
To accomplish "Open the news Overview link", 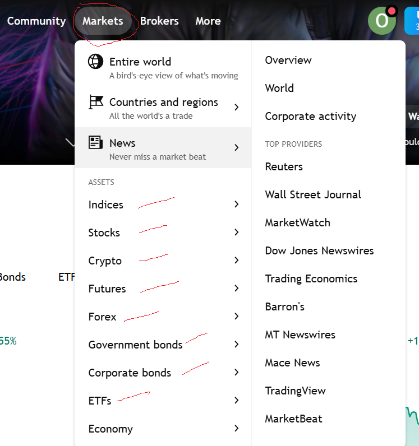I will 288,60.
